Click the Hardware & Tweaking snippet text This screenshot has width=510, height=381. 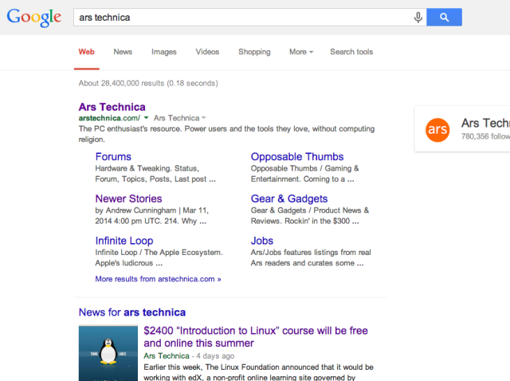coord(155,174)
